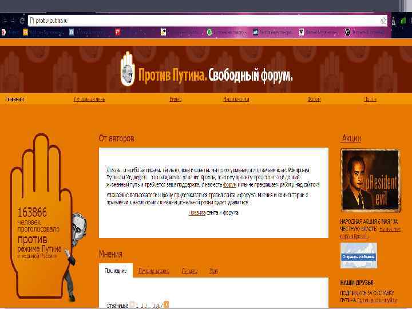Switch to the Лучшие opinions tab
Viewport: 412px width, 309px height.
pos(189,271)
